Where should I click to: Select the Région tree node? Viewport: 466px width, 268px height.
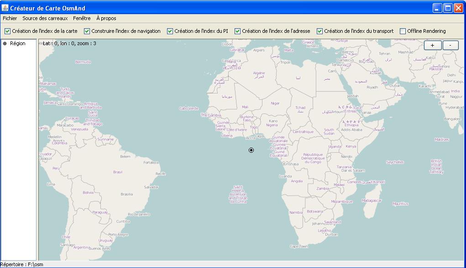coord(17,43)
